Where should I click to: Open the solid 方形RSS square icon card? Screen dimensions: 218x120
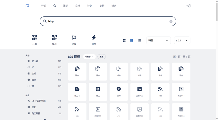(x=139, y=92)
